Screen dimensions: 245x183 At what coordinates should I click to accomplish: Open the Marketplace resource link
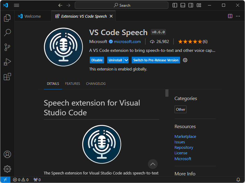click(185, 136)
